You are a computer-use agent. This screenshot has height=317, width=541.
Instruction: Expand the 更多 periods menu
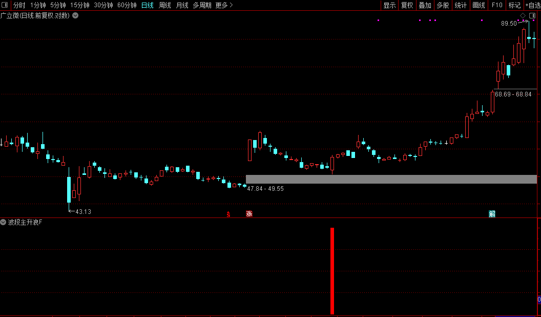(x=224, y=5)
